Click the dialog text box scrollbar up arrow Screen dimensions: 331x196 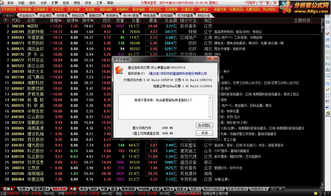coord(210,97)
